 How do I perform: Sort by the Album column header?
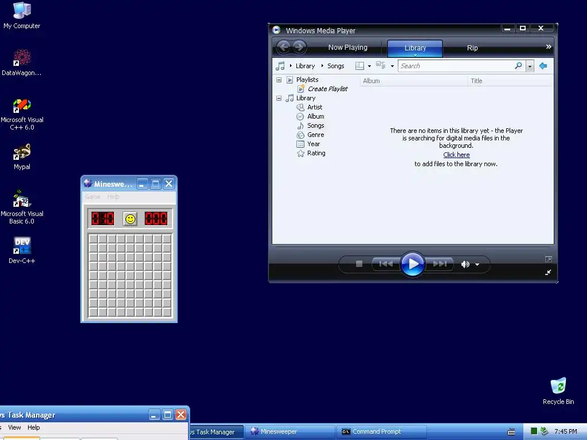click(414, 81)
